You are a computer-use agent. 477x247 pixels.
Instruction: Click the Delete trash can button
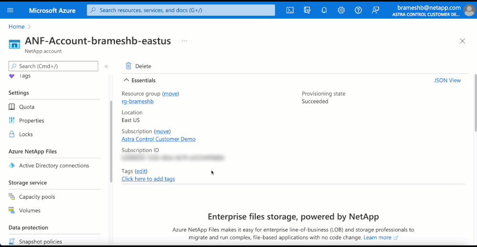coord(138,66)
